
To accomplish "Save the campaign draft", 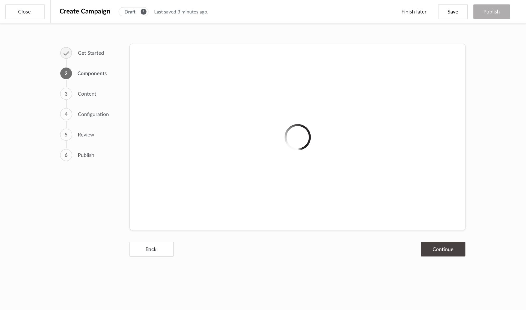I will pos(453,12).
